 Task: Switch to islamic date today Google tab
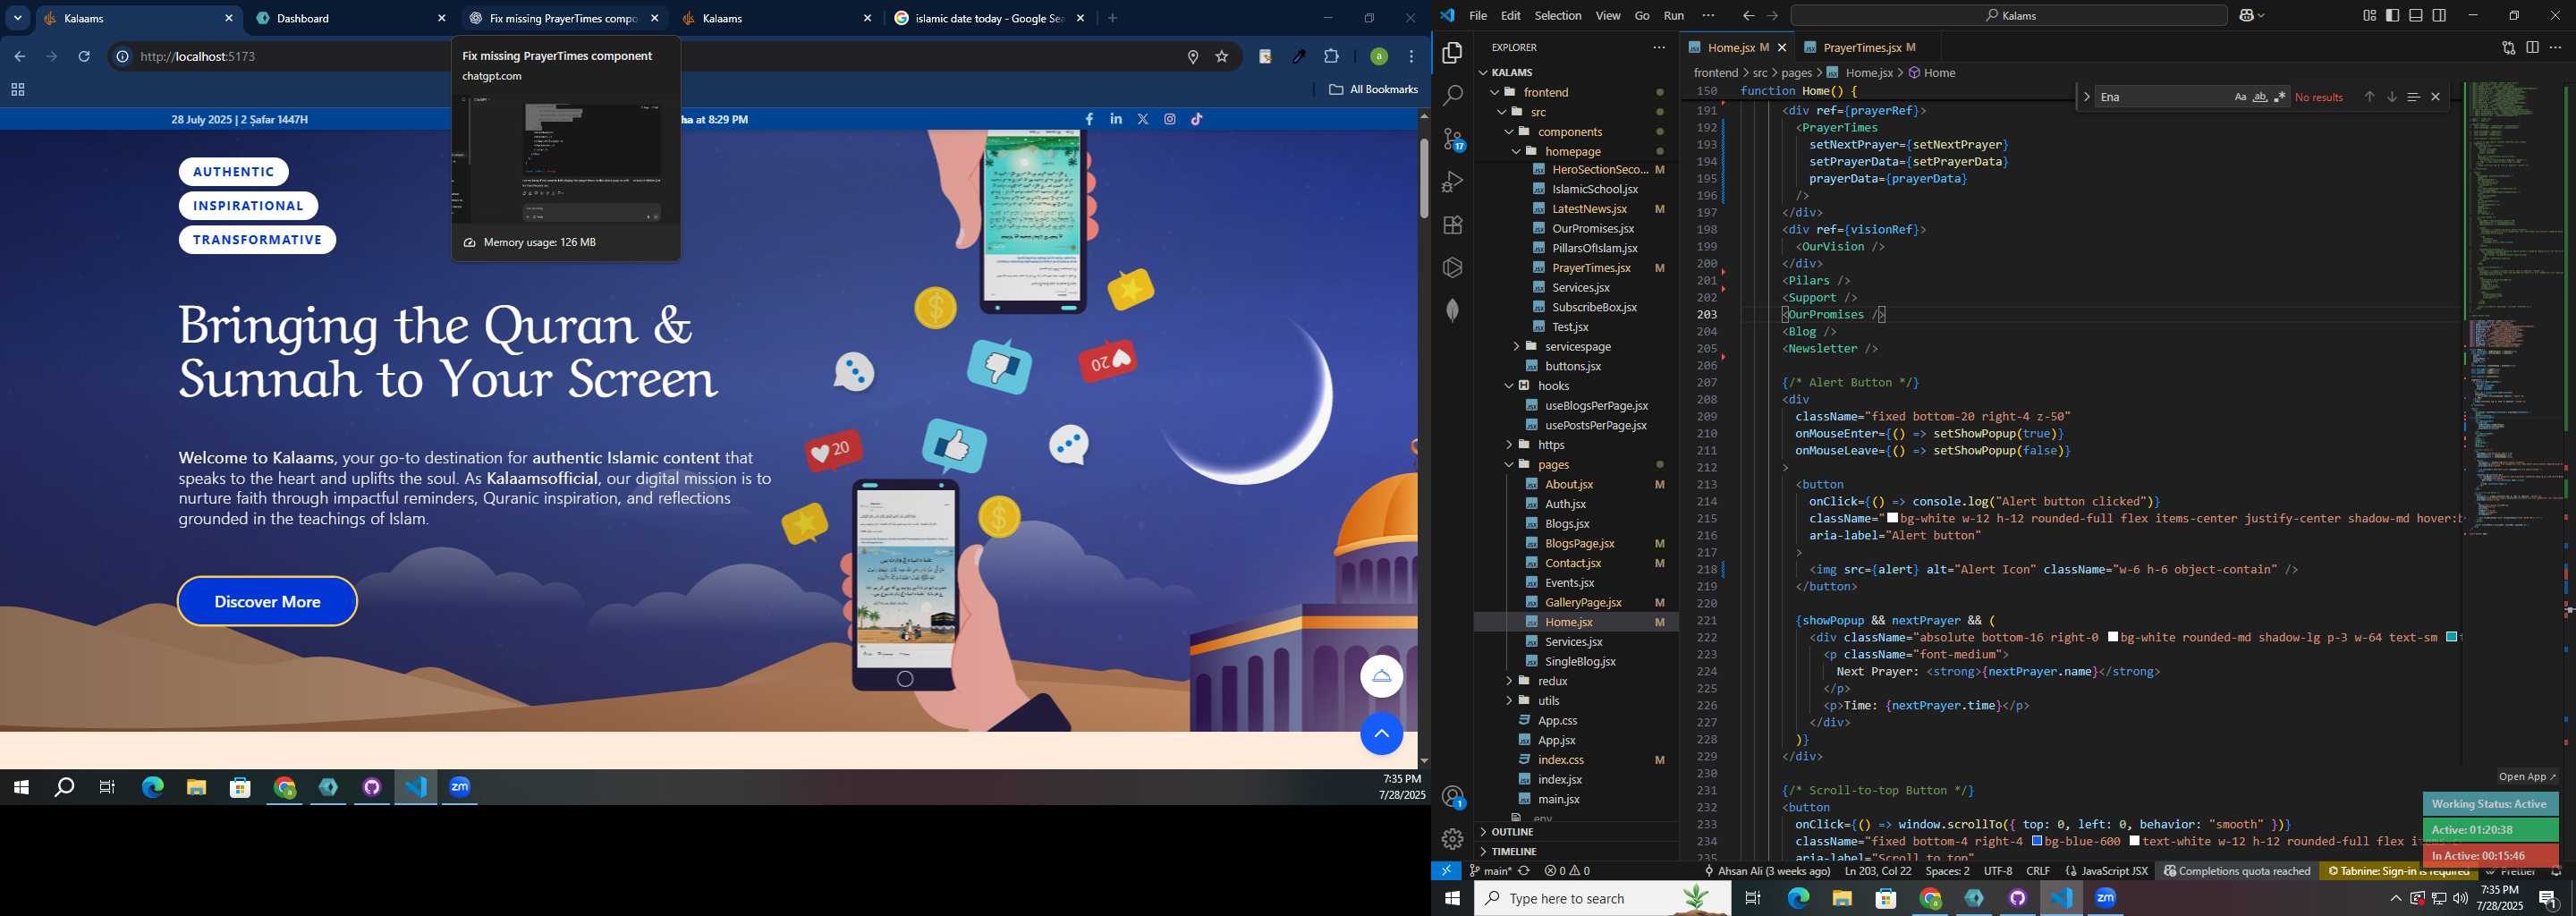click(988, 18)
